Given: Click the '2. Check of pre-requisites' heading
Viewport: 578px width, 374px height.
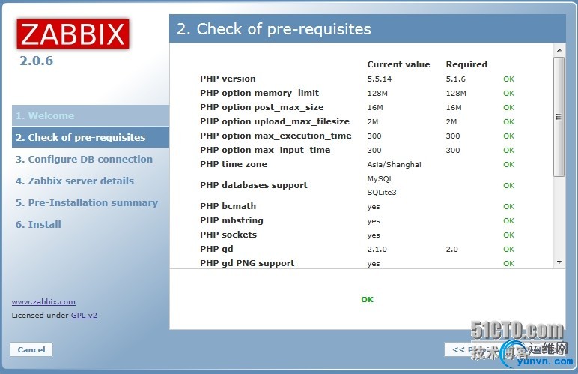Looking at the screenshot, I should (x=273, y=29).
